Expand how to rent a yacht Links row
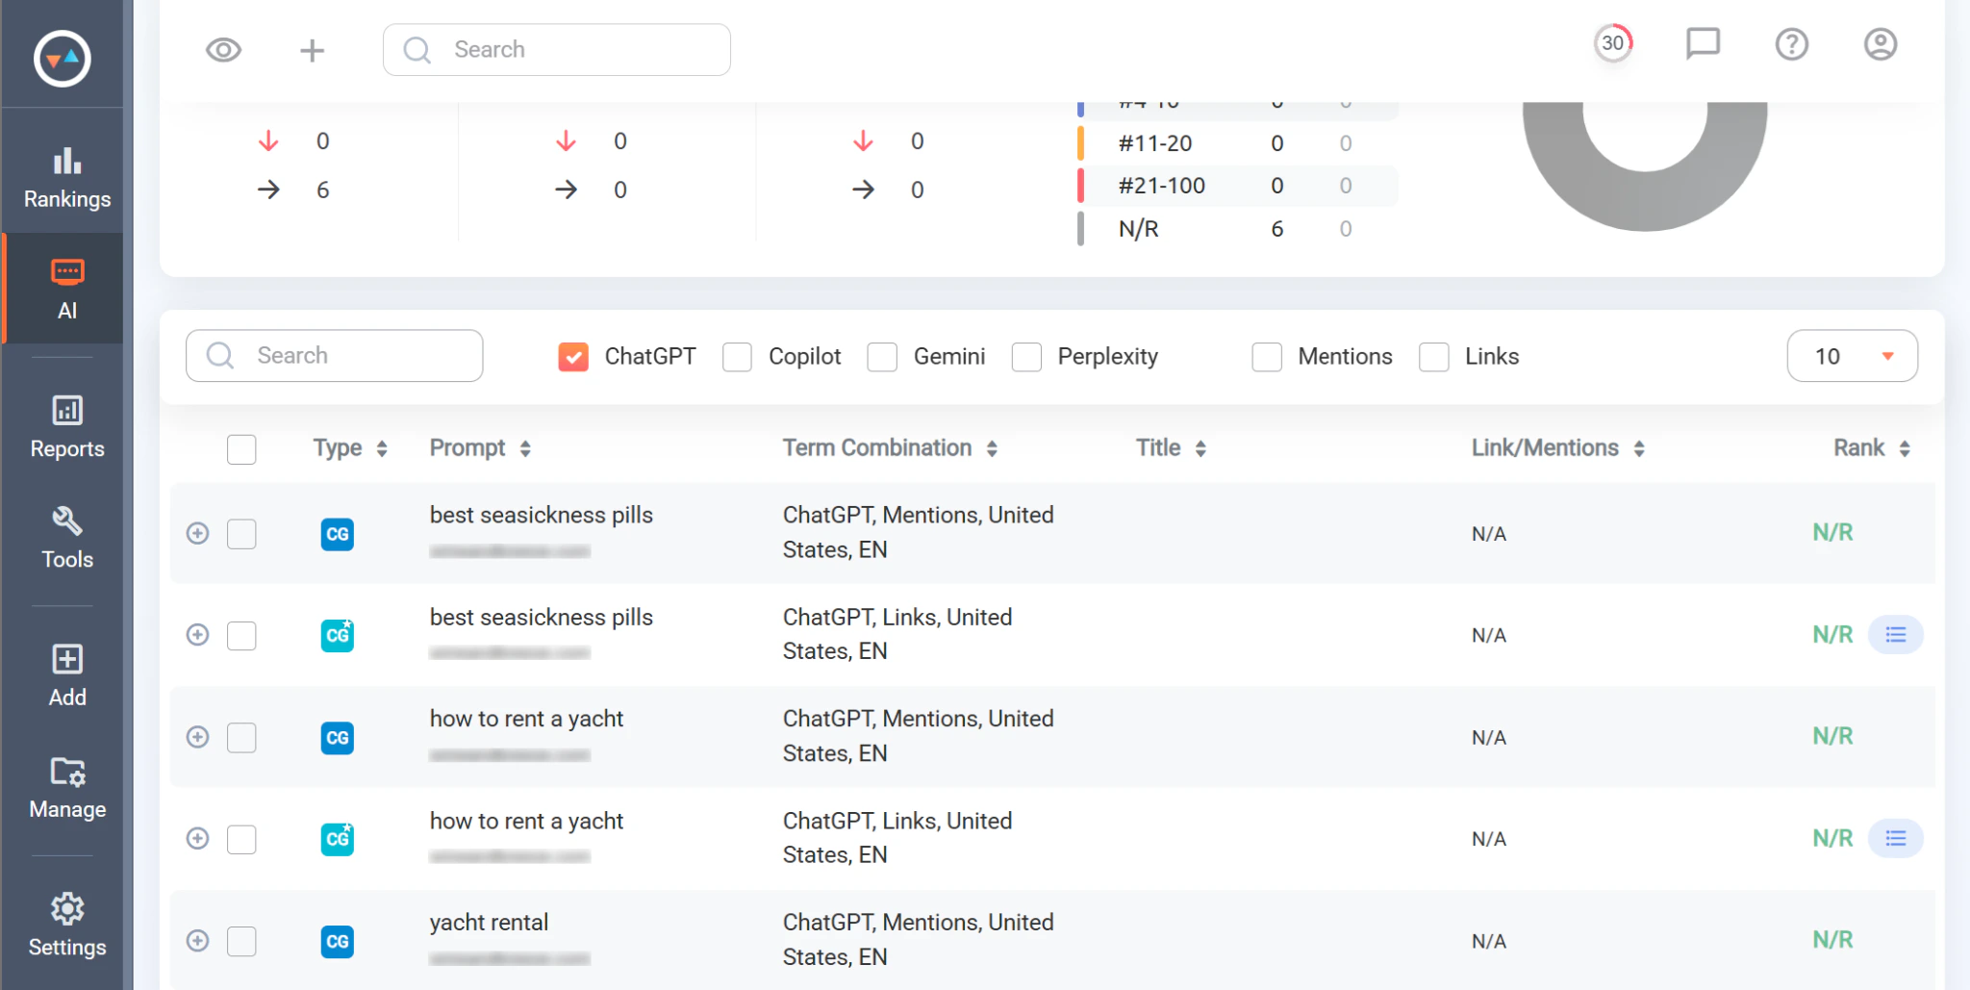Screen dimensions: 1970x990 tap(197, 839)
